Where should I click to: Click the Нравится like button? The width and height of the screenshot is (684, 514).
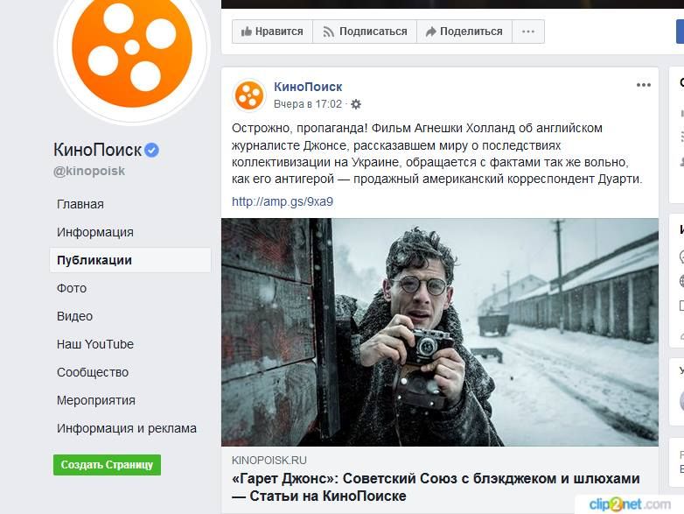coord(272,32)
